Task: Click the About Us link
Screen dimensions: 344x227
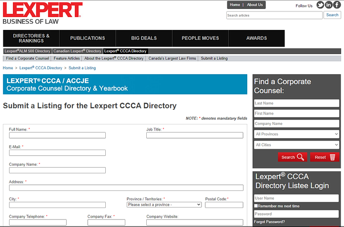Action: point(255,5)
